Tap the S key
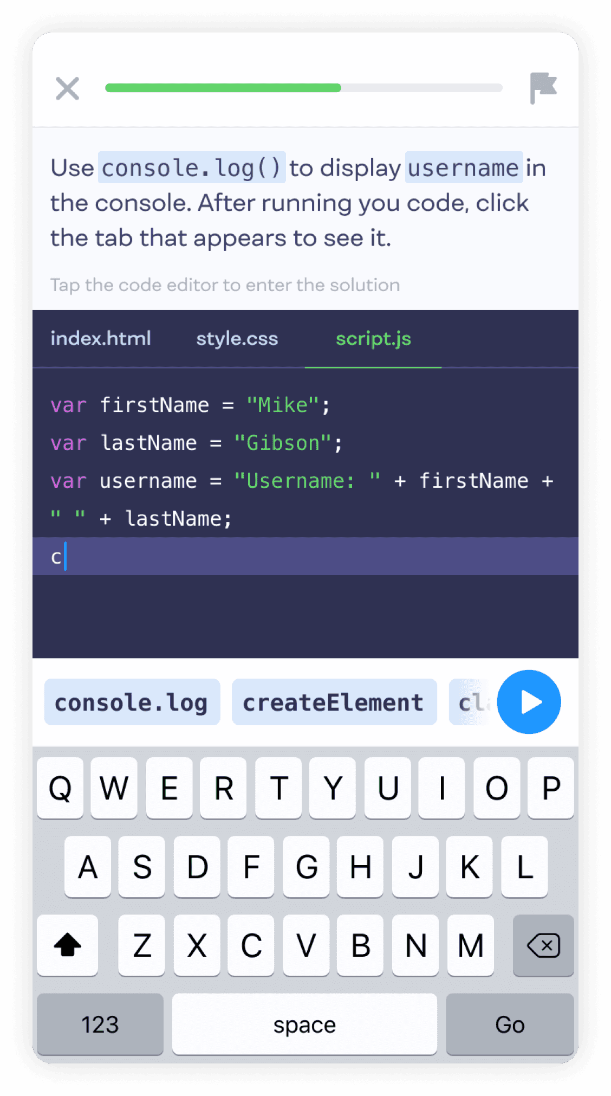The height and width of the screenshot is (1096, 611). coord(142,866)
